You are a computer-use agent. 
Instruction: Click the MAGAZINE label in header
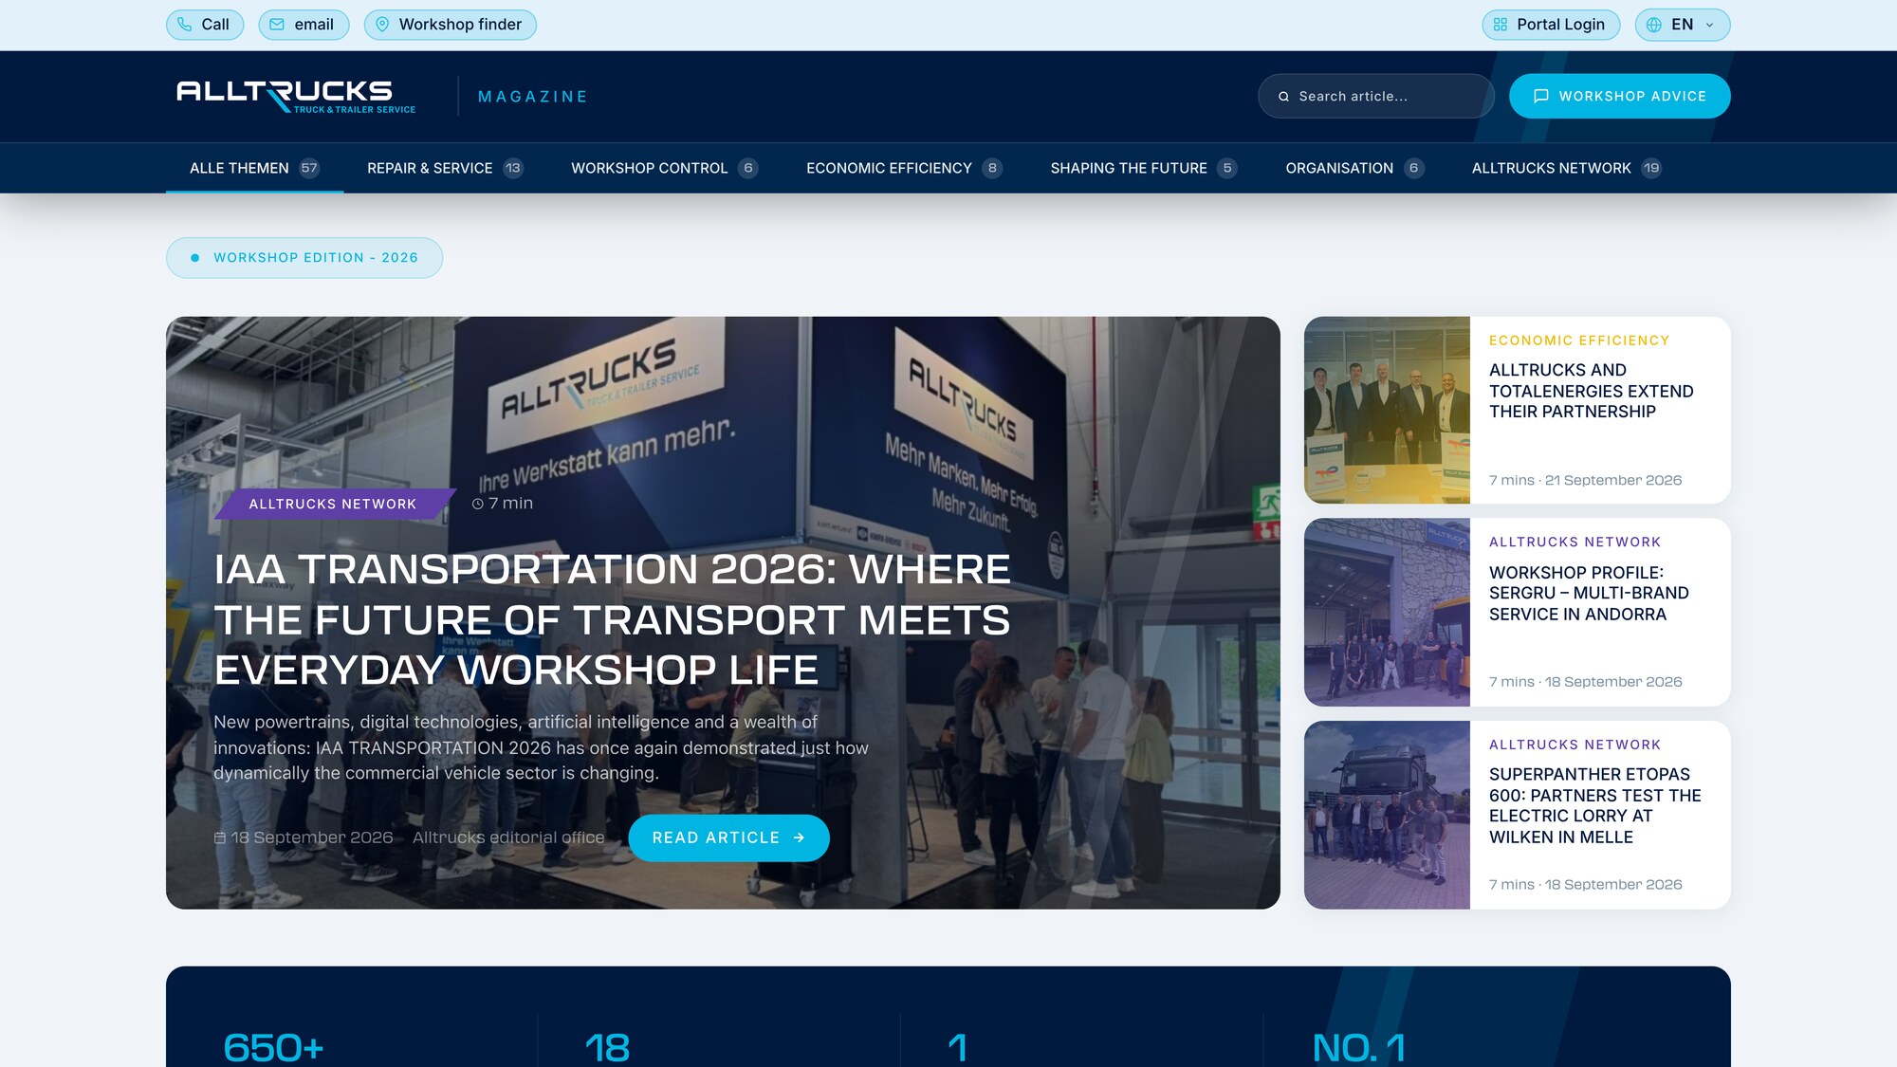[x=533, y=97]
